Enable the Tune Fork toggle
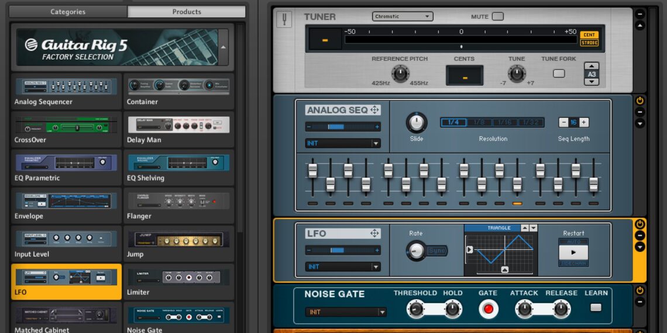Screen dimensions: 667x333 click(559, 74)
